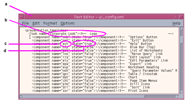Click the horizontal scrollbar right arrow
This screenshot has width=185, height=100.
pyautogui.click(x=177, y=97)
